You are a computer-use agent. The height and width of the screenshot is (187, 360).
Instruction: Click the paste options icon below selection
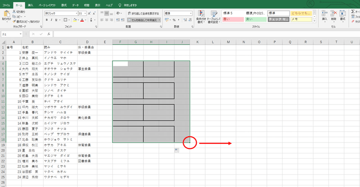(x=176, y=150)
